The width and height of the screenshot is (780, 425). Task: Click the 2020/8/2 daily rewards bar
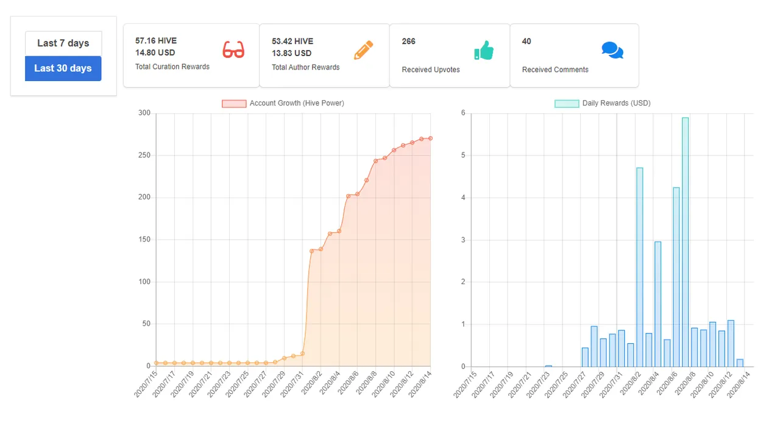point(639,268)
